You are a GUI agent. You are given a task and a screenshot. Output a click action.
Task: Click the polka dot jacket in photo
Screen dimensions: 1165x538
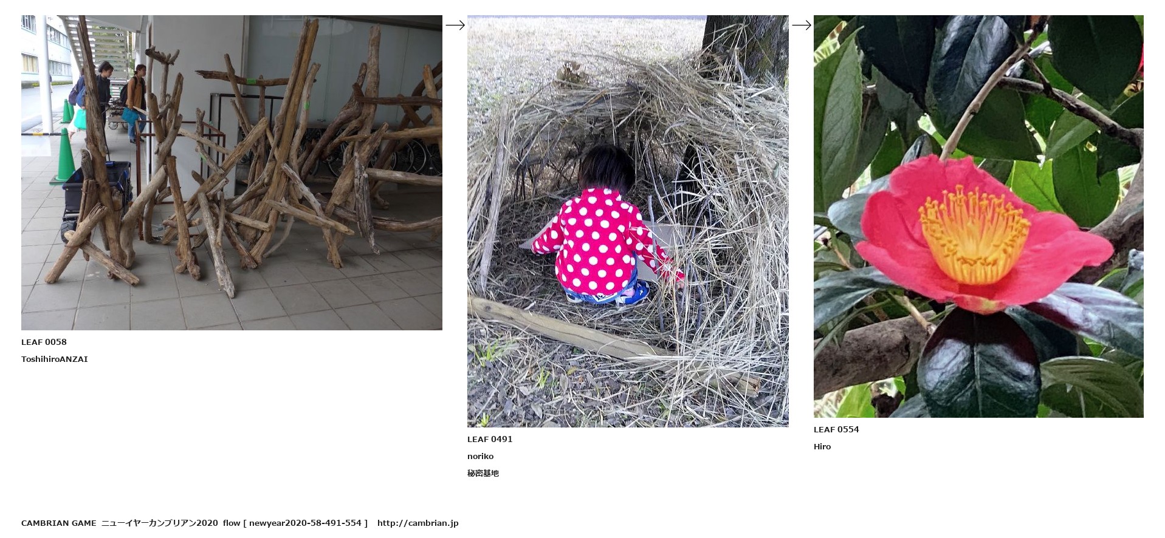599,241
